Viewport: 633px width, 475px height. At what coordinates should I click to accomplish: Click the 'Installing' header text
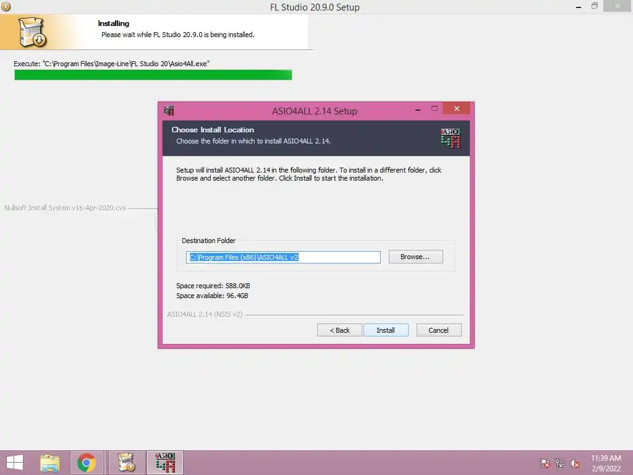(x=114, y=24)
